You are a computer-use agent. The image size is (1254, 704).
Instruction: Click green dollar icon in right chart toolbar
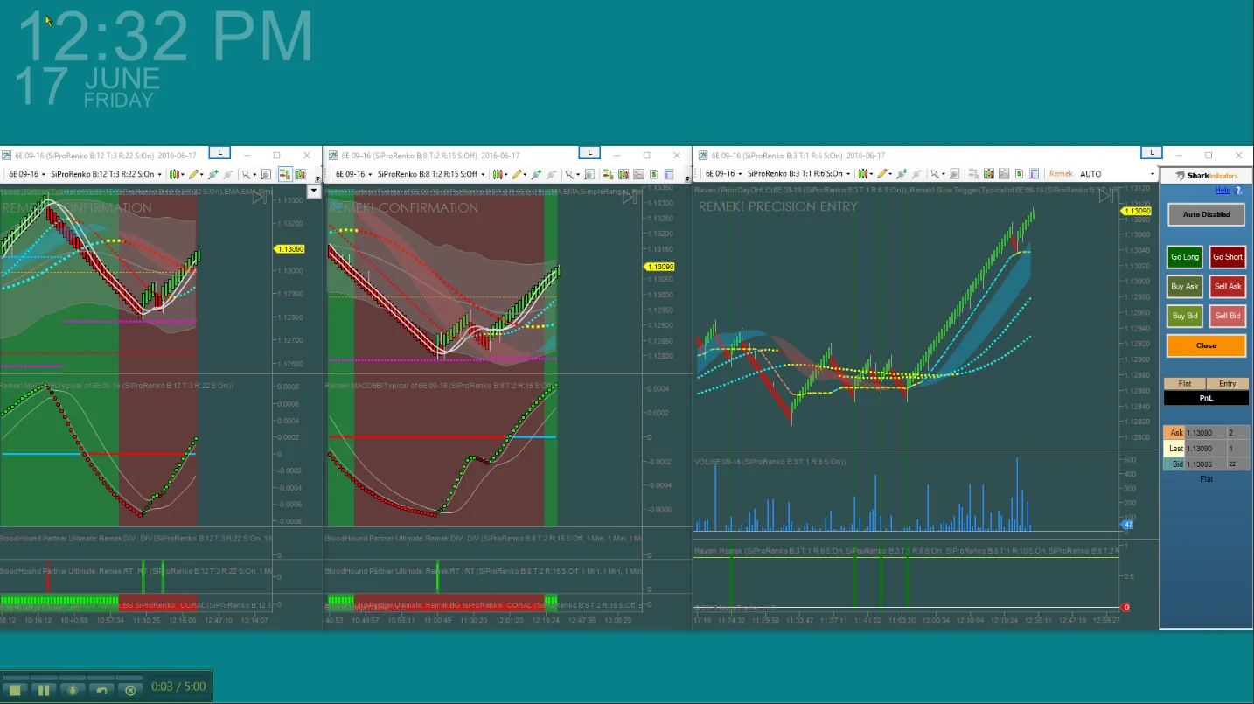pos(1020,174)
